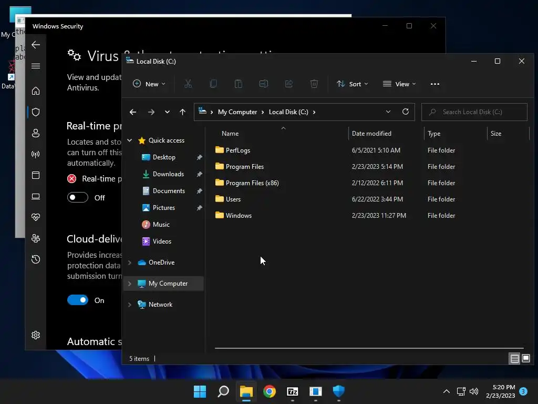
Task: Open Recent locations dropdown beside forward arrow
Action: click(x=167, y=112)
